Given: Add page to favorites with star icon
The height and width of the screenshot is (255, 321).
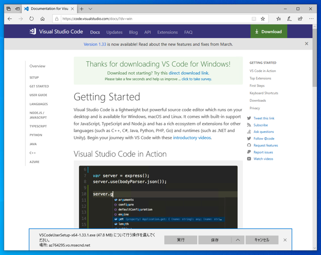Looking at the screenshot, I should tap(263, 19).
